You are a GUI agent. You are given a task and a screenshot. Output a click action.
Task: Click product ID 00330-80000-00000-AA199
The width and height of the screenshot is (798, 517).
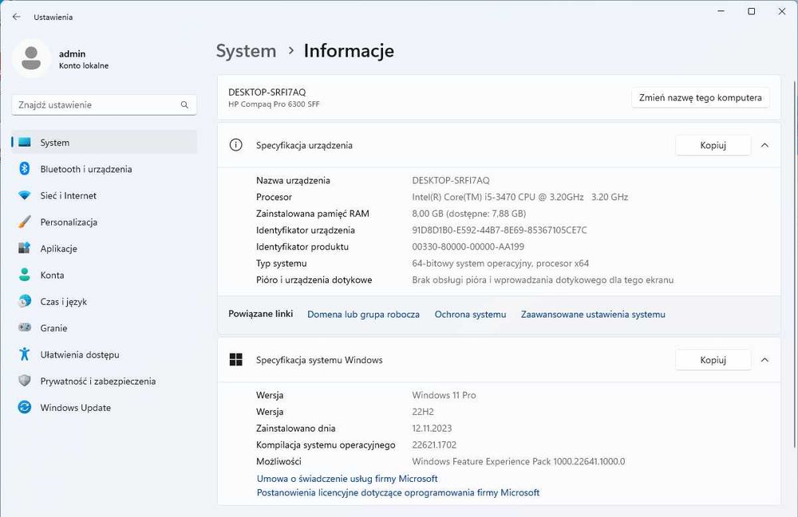click(x=468, y=247)
